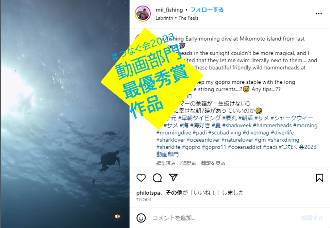
Task: Share the post with the paper plane icon
Action: [x=173, y=178]
